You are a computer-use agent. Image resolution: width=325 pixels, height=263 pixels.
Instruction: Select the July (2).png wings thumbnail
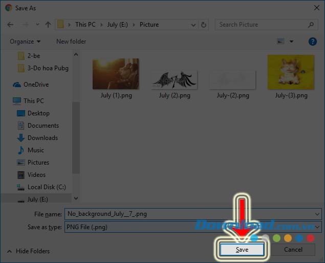[175, 79]
